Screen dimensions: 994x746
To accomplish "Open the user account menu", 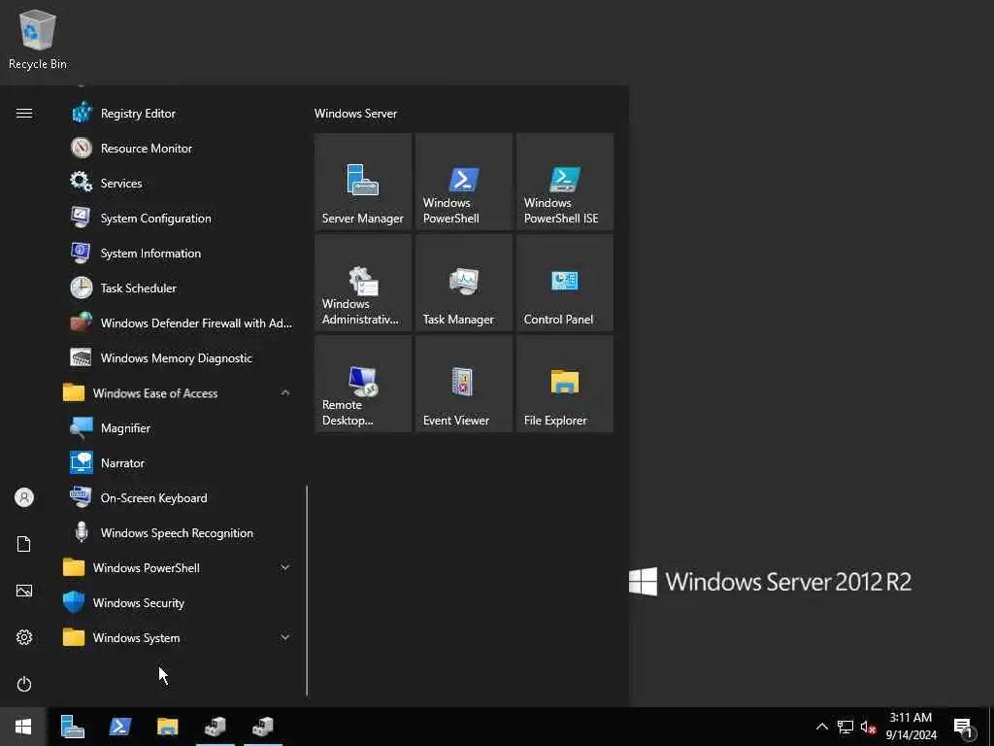I will pos(24,497).
